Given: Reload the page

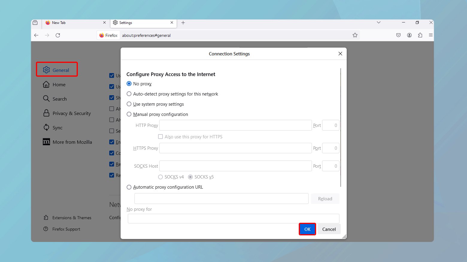Looking at the screenshot, I should click(x=58, y=35).
